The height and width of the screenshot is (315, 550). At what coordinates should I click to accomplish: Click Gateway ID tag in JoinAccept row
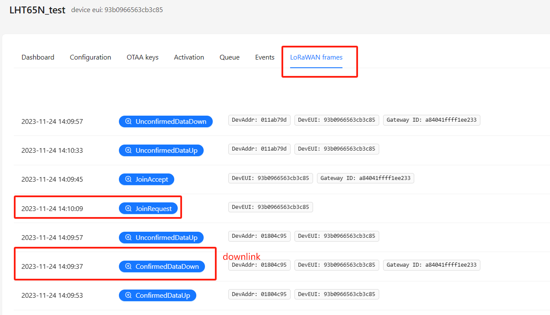(x=365, y=178)
